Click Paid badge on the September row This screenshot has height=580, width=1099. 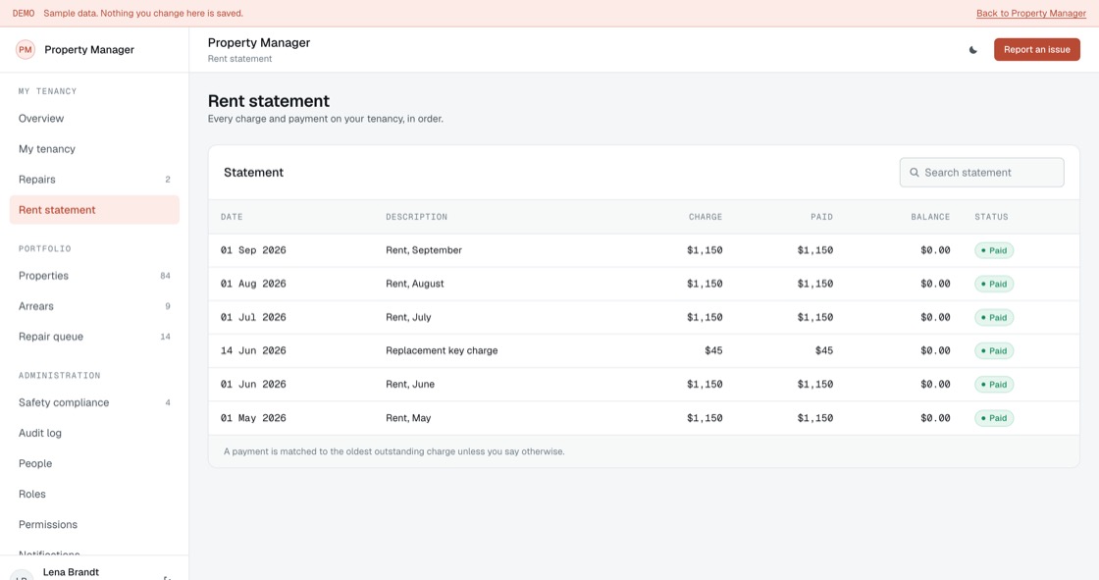tap(994, 250)
